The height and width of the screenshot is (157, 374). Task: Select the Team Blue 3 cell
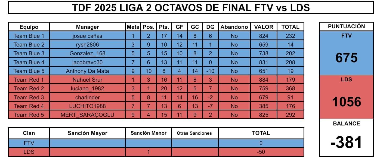coord(29,53)
